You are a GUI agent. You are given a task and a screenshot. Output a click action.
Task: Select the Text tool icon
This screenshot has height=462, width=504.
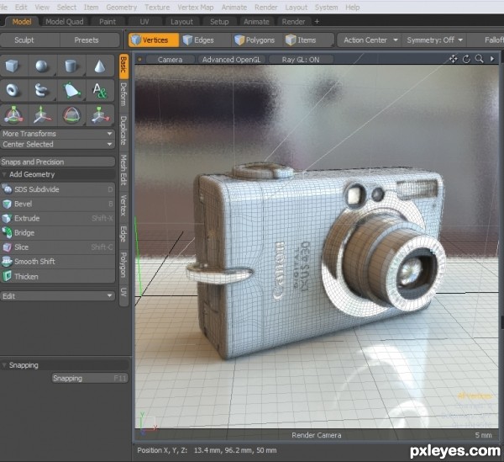pyautogui.click(x=100, y=91)
